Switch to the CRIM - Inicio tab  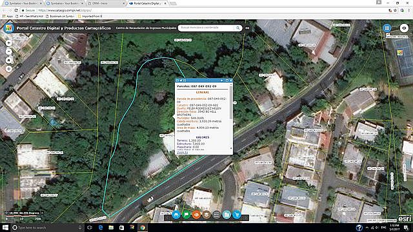coord(106,3)
